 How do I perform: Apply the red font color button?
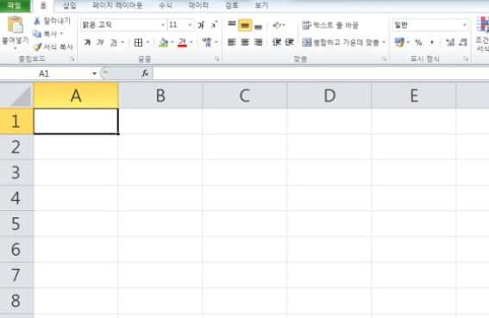(x=182, y=42)
